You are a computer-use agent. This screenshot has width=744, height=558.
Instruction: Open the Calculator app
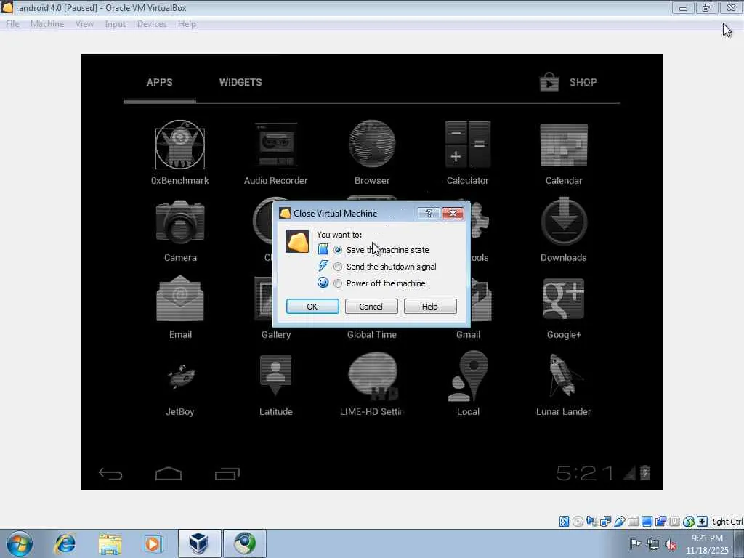coord(468,153)
